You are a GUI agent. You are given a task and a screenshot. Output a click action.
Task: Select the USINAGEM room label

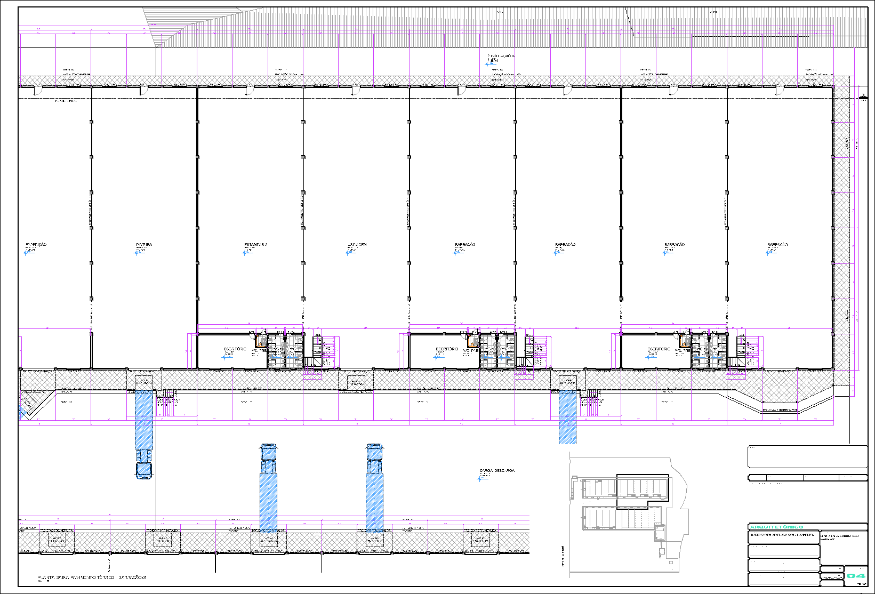[357, 245]
